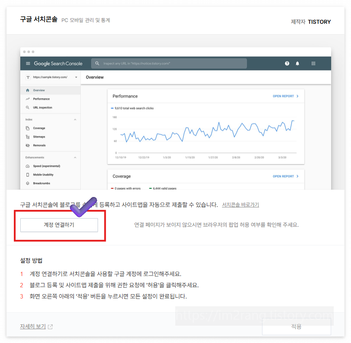
Task: Click the Coverage OPEN REPORT arrow
Action: 297,176
